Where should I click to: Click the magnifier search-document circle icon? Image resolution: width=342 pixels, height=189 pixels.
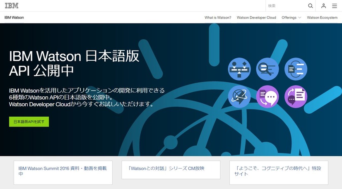267,69
